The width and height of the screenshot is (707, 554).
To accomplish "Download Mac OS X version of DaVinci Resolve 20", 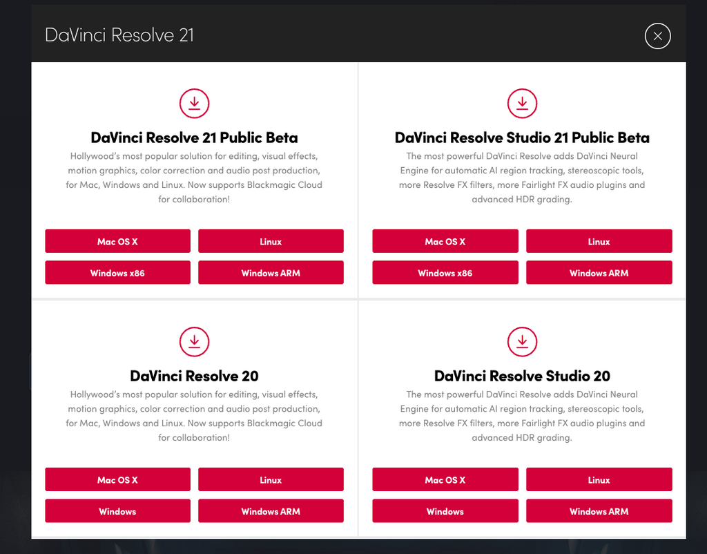I will pyautogui.click(x=117, y=479).
